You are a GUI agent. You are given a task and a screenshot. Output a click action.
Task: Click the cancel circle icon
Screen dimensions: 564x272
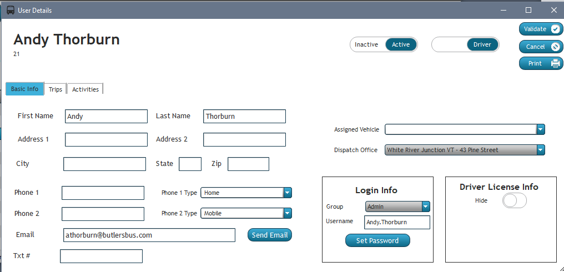(555, 47)
